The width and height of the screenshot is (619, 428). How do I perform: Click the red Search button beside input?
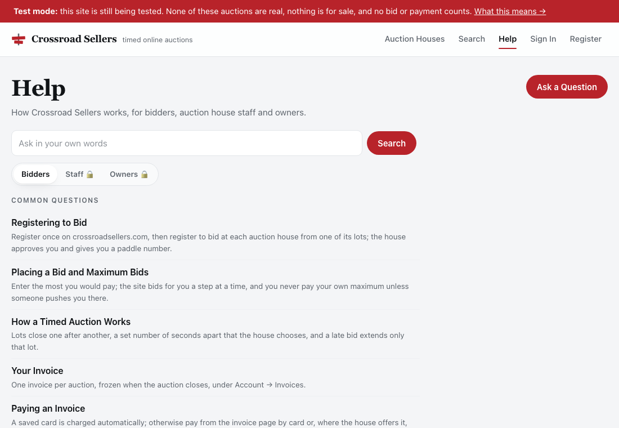coord(391,143)
